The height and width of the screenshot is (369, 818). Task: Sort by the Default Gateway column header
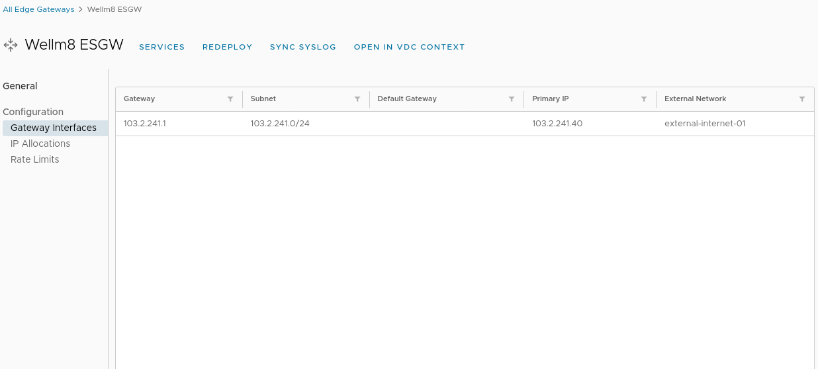407,99
